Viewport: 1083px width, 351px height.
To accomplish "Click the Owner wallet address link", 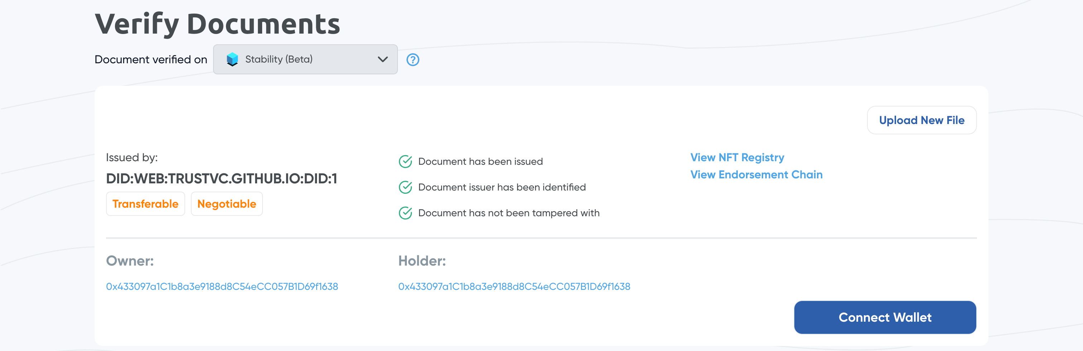I will coord(222,286).
